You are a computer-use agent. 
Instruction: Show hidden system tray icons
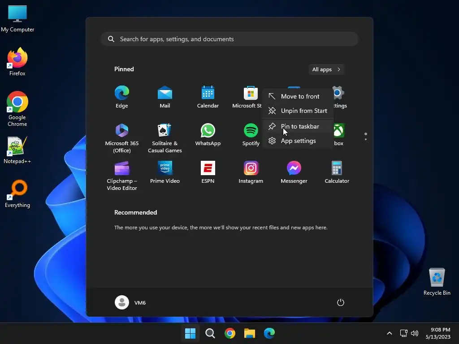(x=390, y=333)
